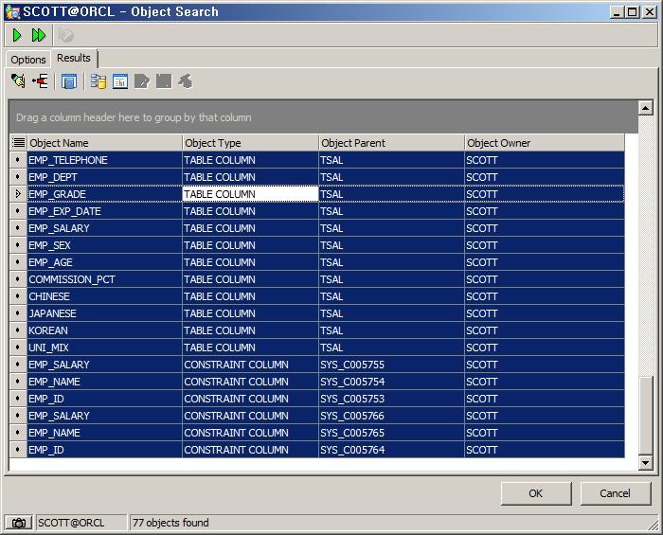This screenshot has height=535, width=663.
Task: Click the row indicator for EMP_GRADE
Action: [18, 194]
